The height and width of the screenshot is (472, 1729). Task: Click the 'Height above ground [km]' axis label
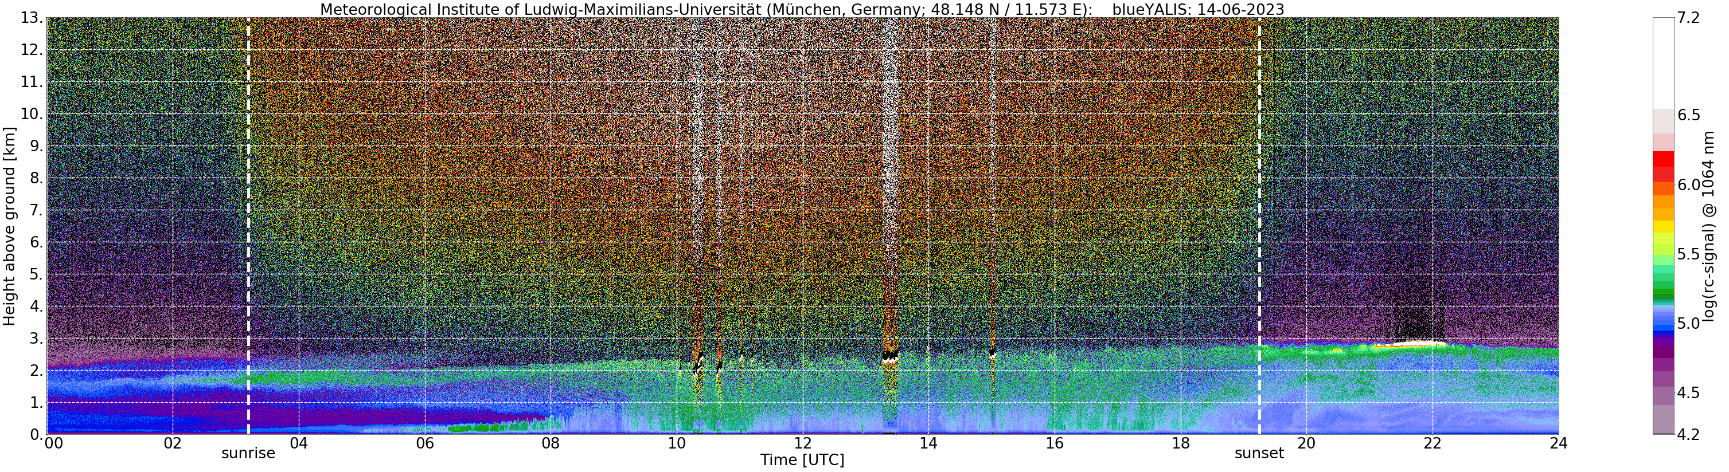pyautogui.click(x=9, y=226)
